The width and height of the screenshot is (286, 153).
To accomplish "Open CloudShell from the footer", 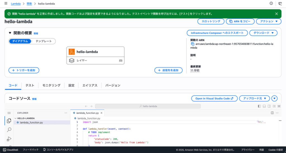I will point(11,150).
